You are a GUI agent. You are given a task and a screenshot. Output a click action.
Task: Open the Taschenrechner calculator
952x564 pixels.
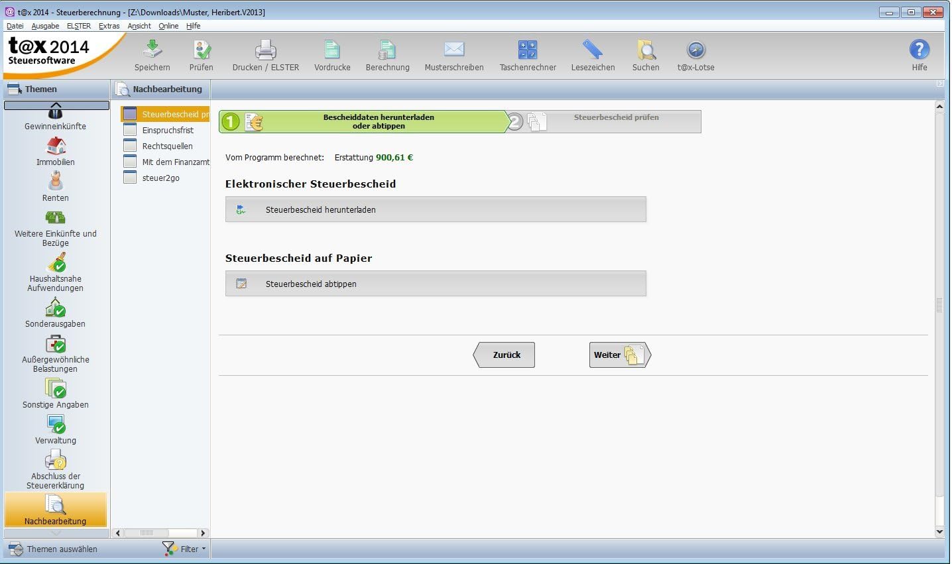527,50
